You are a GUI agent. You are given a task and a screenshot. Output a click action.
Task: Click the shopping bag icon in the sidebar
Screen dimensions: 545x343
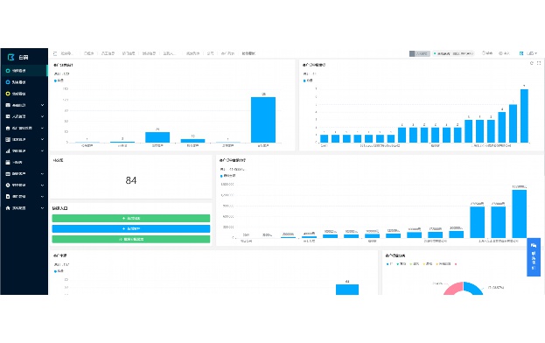(x=8, y=128)
